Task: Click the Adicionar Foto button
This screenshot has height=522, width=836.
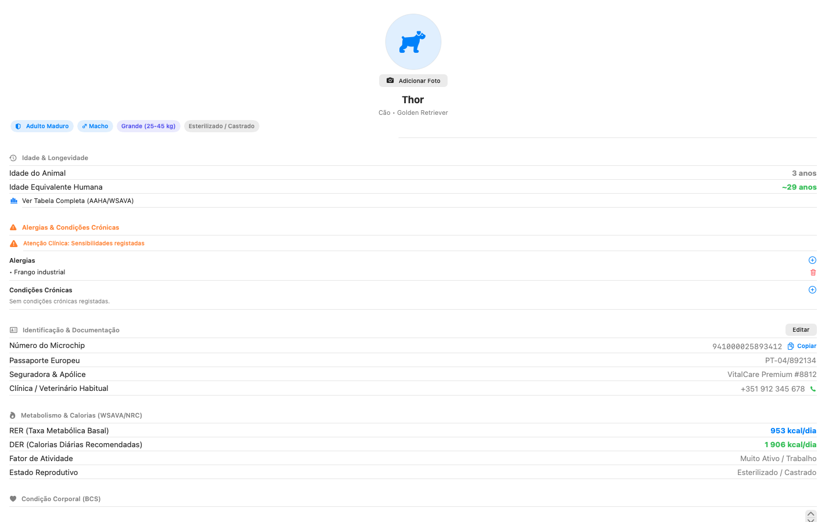Action: 413,81
